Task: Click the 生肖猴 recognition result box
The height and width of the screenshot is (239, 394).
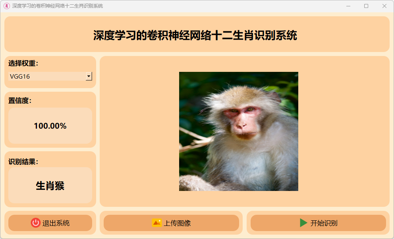Action: [50, 185]
